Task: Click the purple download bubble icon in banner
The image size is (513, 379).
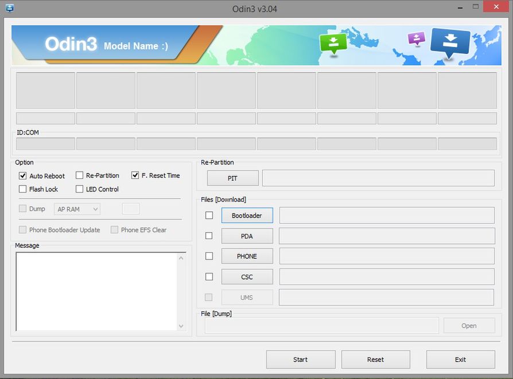Action: point(416,38)
